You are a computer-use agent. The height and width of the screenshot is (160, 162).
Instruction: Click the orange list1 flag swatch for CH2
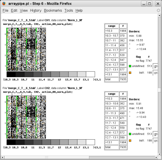(x=130, y=141)
